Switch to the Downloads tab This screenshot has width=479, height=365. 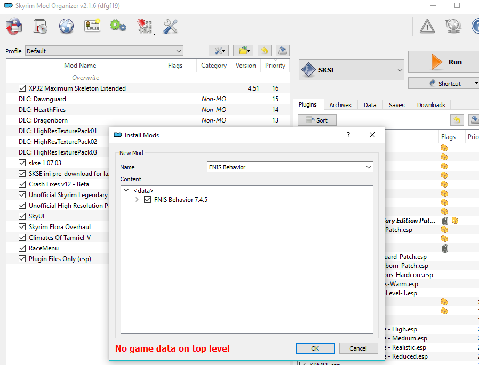(x=431, y=105)
